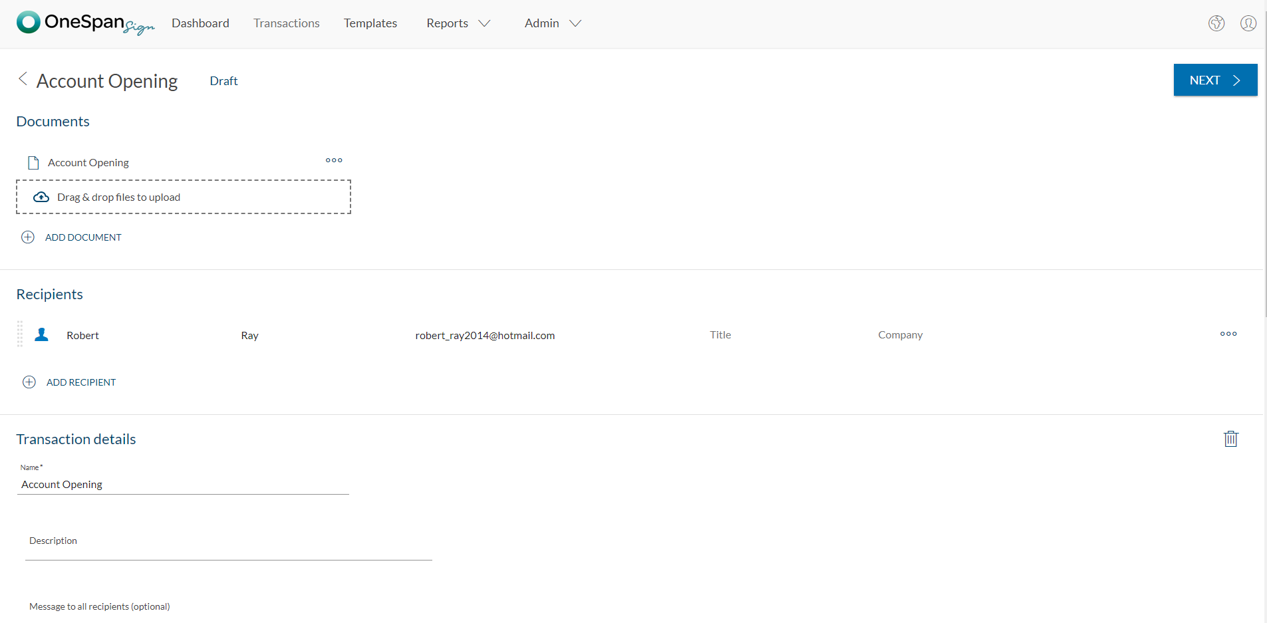Open the document's three-dot options menu

[334, 160]
